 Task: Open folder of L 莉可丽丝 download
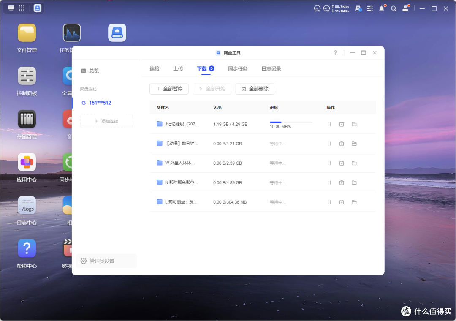click(354, 202)
